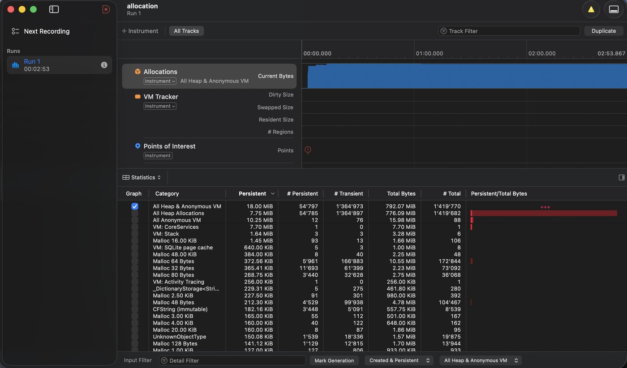This screenshot has height=368, width=627.
Task: Select the _DictionaryStorage<Stri… row
Action: click(x=372, y=289)
